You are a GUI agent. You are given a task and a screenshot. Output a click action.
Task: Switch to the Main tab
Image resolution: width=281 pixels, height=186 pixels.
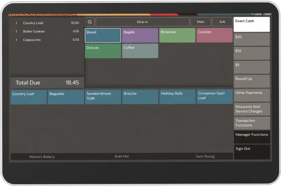pyautogui.click(x=200, y=22)
